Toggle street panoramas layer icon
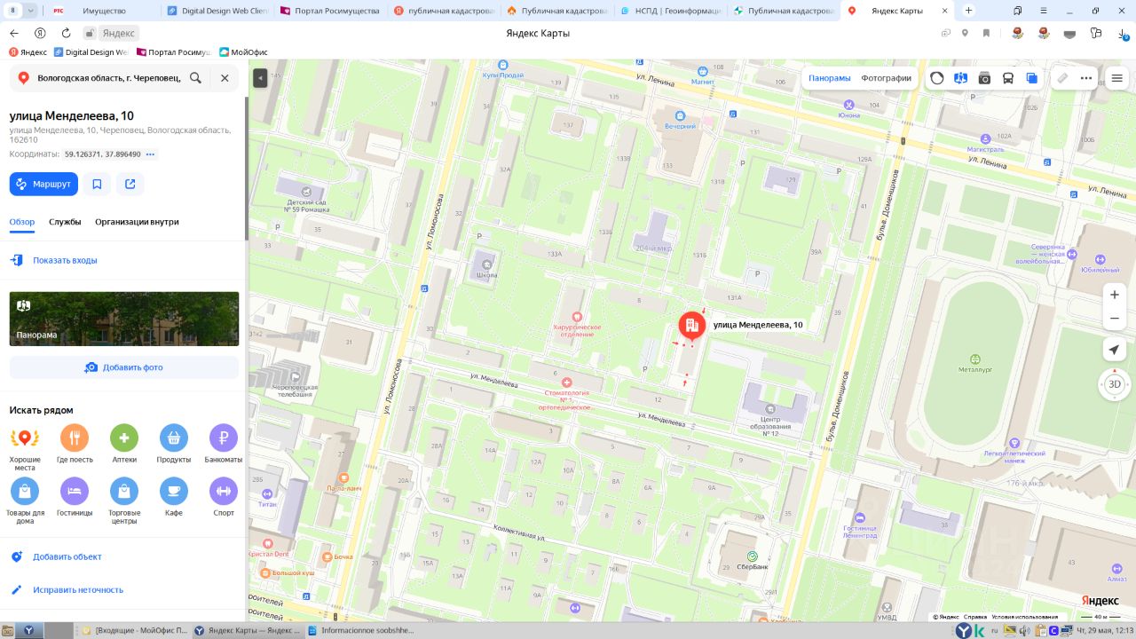The height and width of the screenshot is (639, 1136). tap(960, 78)
